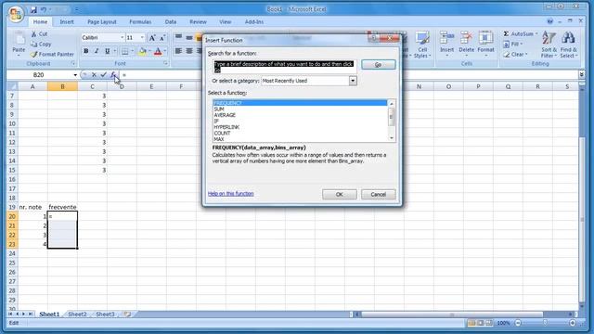Screen dimensions: 594x334
Task: Click the Page Layout view status icon
Action: (481, 323)
